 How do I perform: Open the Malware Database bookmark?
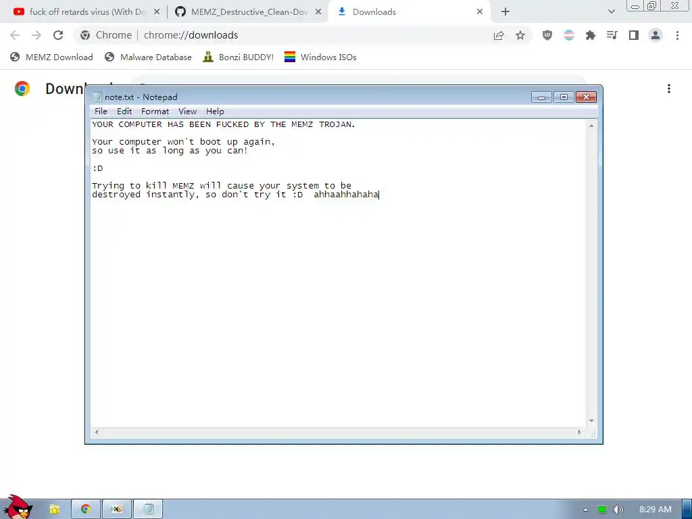pyautogui.click(x=148, y=57)
